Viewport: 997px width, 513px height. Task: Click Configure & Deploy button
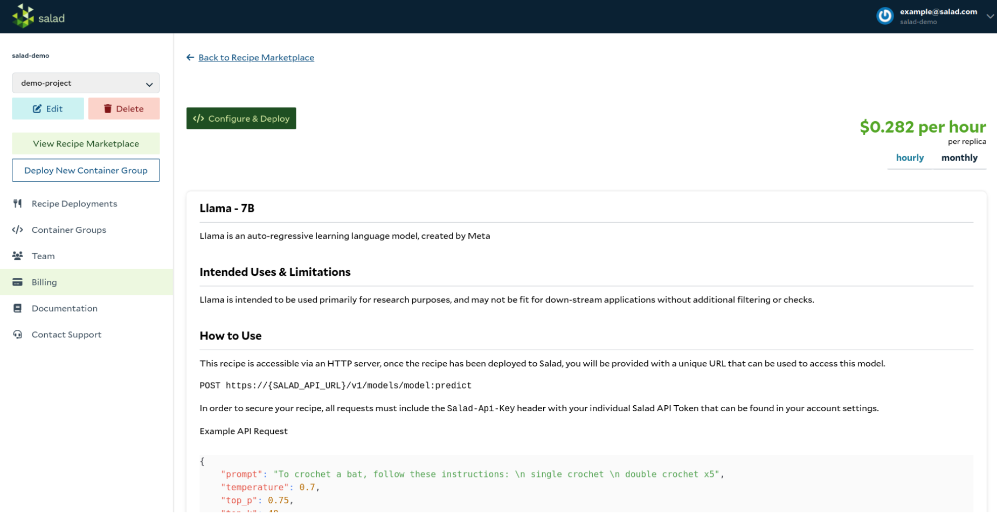tap(241, 119)
